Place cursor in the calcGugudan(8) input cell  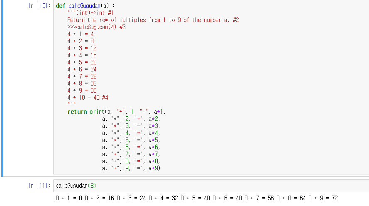tap(211, 186)
